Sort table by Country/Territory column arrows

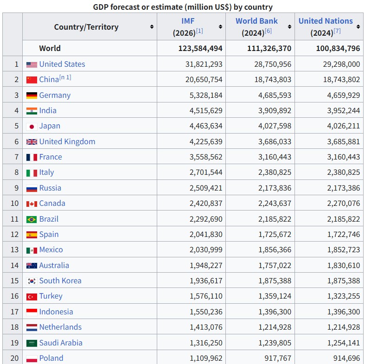click(152, 27)
